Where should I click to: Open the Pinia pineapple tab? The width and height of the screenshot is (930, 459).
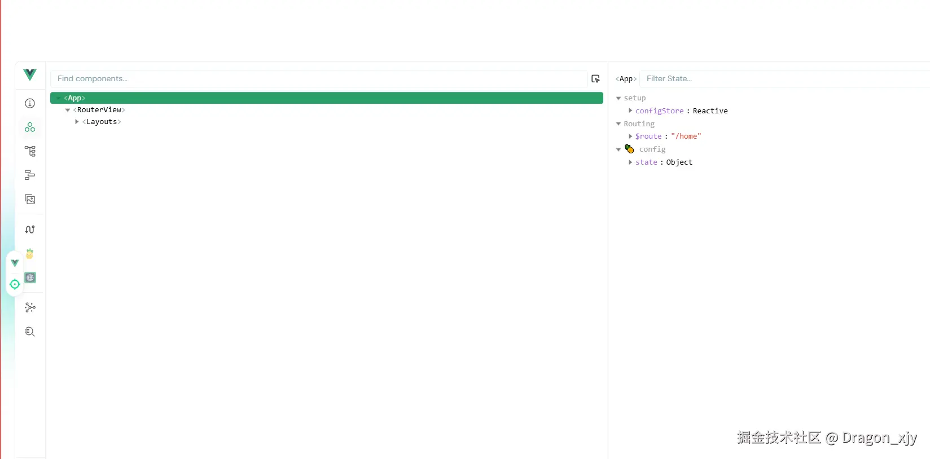point(30,254)
